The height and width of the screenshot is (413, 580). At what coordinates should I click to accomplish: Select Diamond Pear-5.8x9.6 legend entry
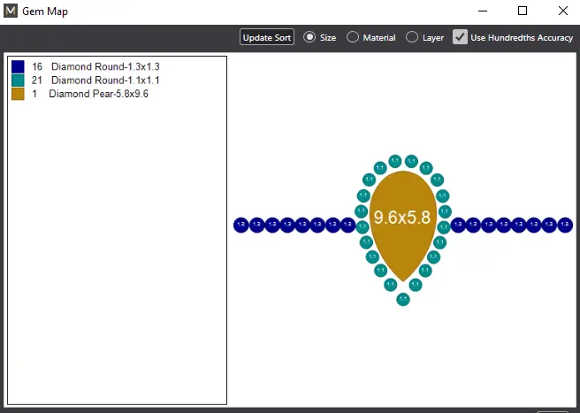(x=98, y=93)
